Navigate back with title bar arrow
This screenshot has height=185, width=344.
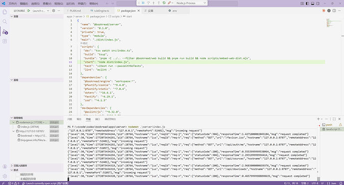tap(107, 3)
